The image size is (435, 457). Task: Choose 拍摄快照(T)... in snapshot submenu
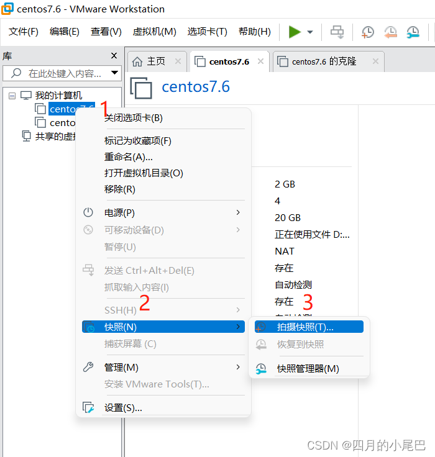point(309,327)
